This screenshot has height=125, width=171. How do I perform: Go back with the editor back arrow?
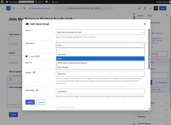click(x=3, y=8)
